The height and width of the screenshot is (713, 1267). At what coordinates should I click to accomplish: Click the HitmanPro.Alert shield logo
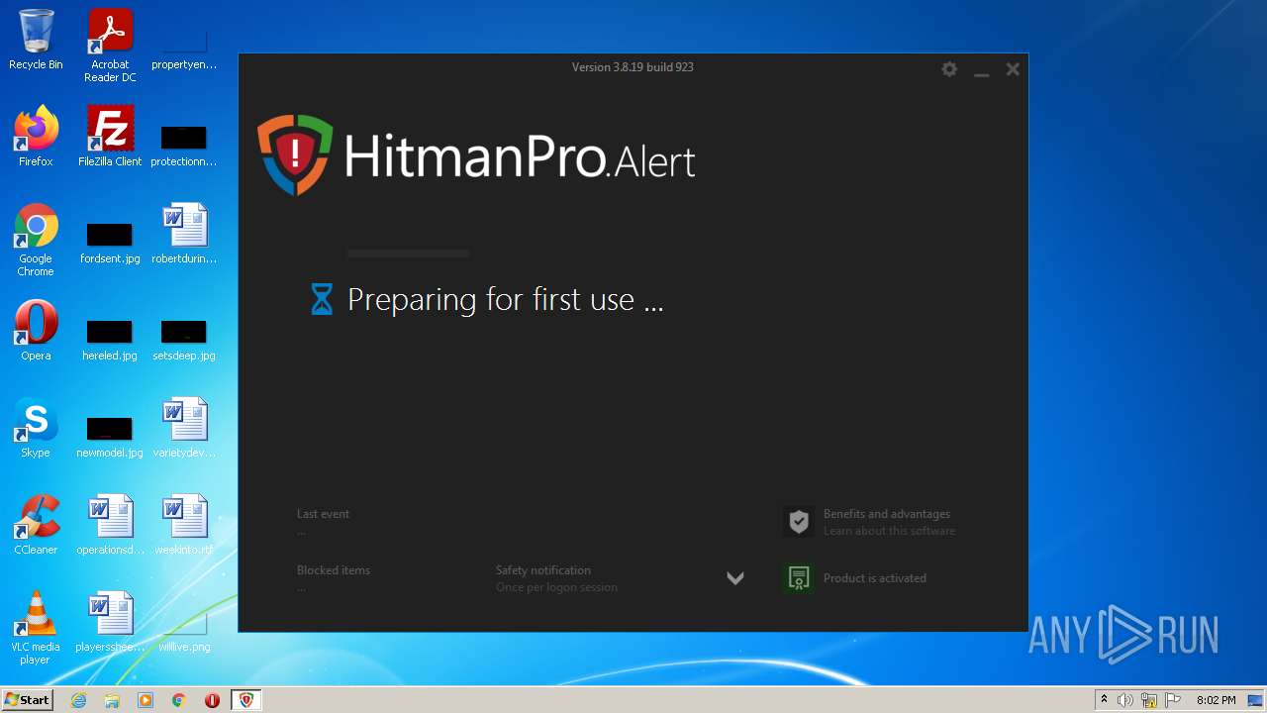(x=295, y=154)
